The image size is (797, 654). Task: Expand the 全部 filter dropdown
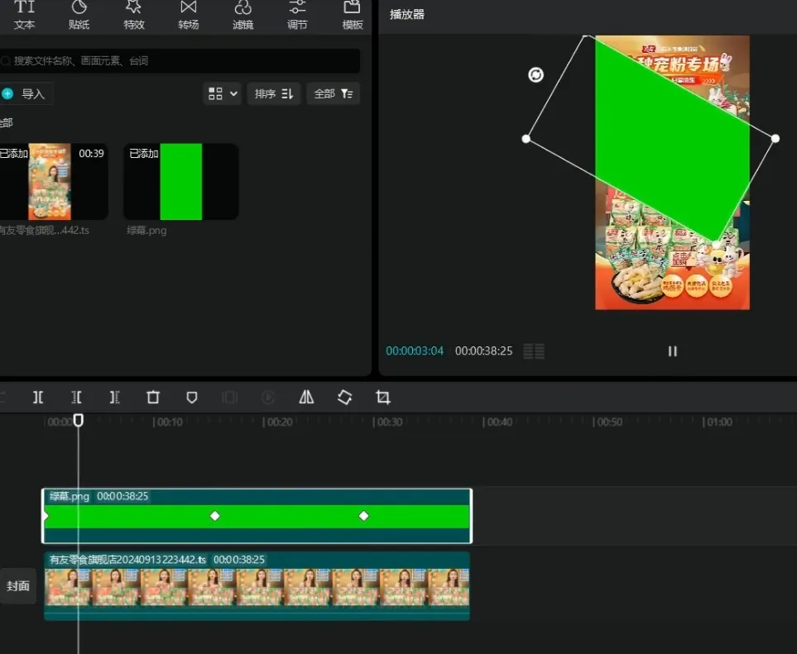tap(333, 94)
